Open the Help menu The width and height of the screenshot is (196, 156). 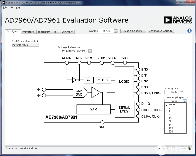pos(18,8)
